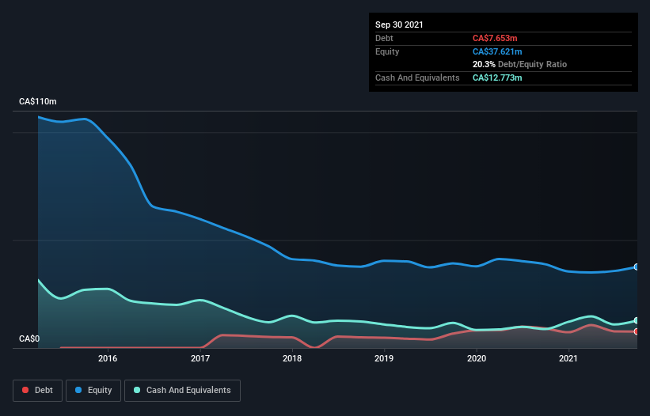Click the teal Cash And Equivalents legend dot
Viewport: 650px width, 416px height.
137,390
